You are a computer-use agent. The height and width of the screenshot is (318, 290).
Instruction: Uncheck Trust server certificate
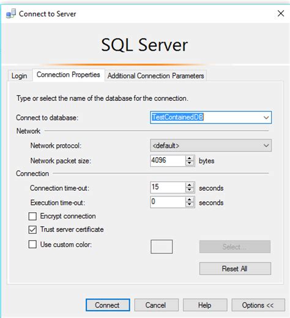pyautogui.click(x=32, y=229)
